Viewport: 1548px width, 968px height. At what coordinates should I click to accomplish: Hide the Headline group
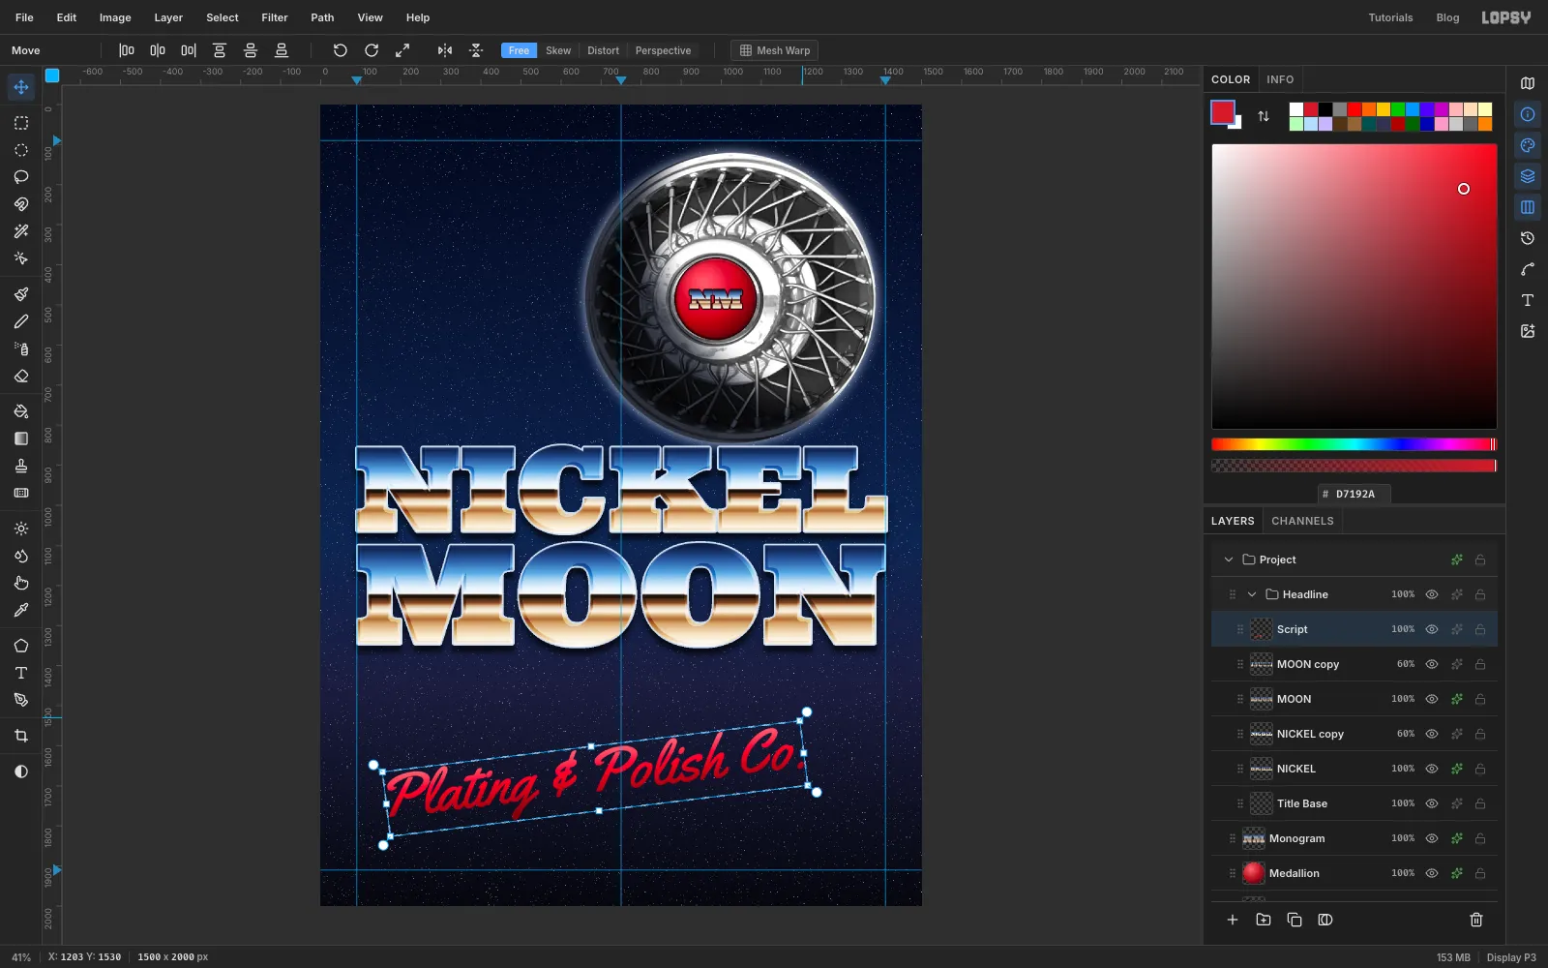[x=1432, y=594]
